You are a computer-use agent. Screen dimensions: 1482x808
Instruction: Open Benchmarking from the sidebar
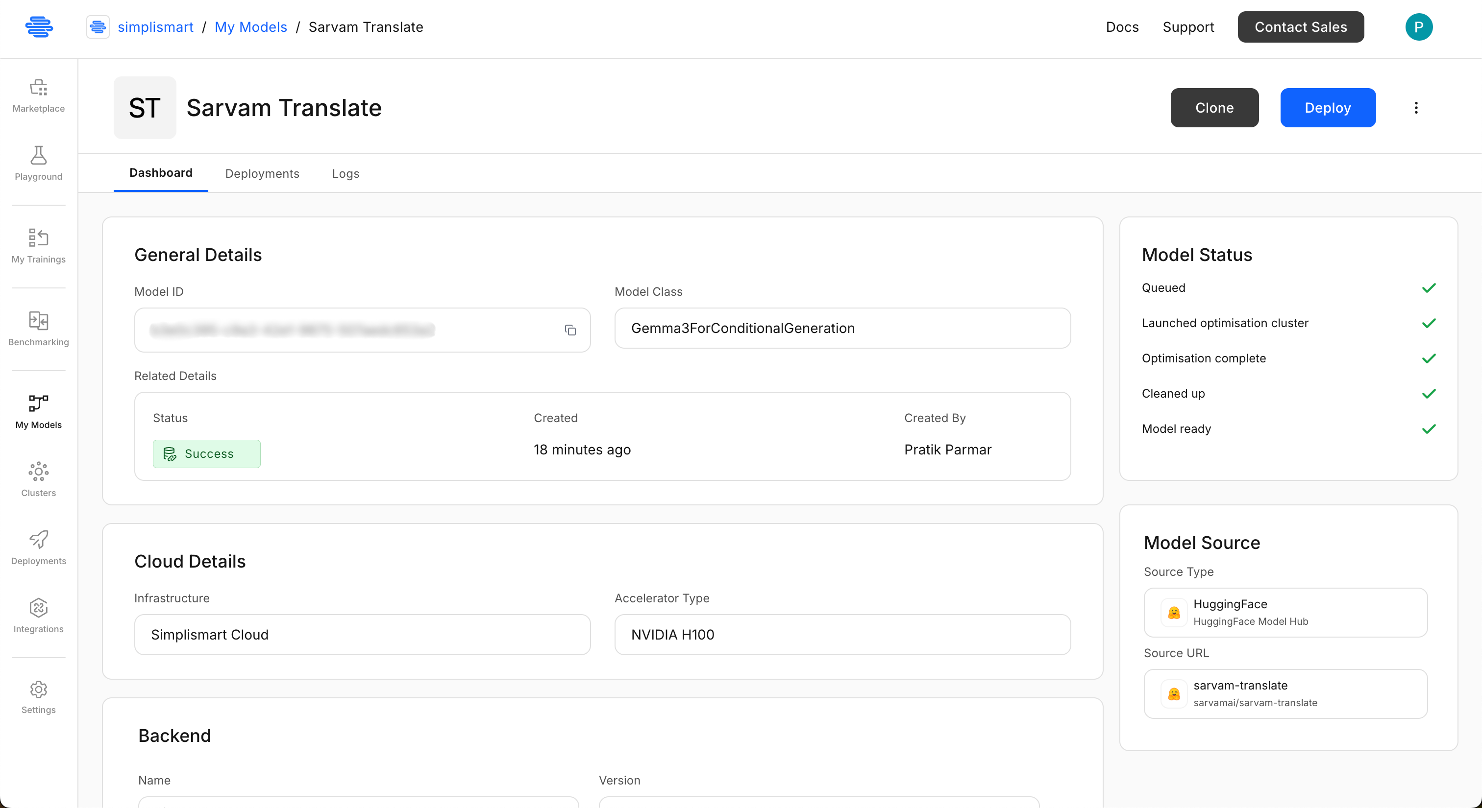[39, 329]
